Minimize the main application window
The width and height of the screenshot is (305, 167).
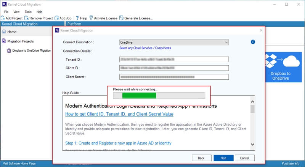coord(274,4)
